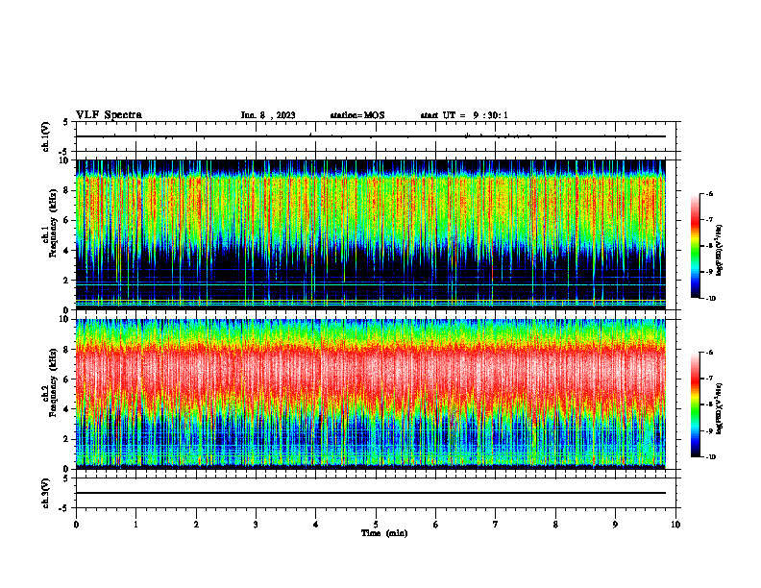Click the "-6" label on ch.1 color bar

(x=709, y=193)
